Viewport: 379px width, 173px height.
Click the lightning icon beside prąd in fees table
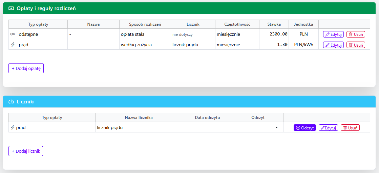pyautogui.click(x=13, y=45)
